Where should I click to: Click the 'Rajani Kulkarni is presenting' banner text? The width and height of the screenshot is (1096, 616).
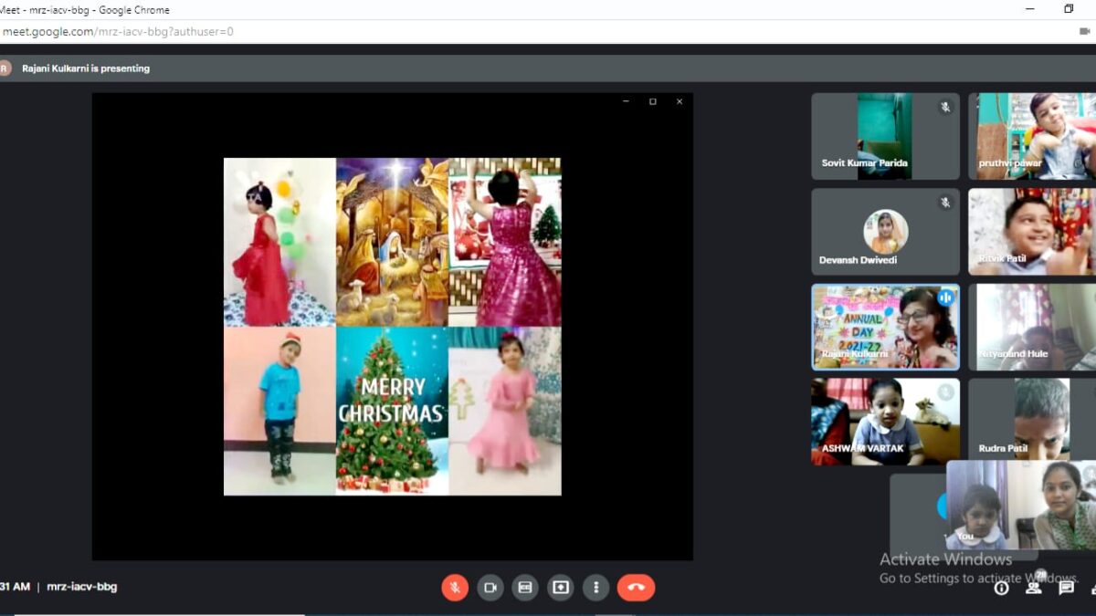86,68
